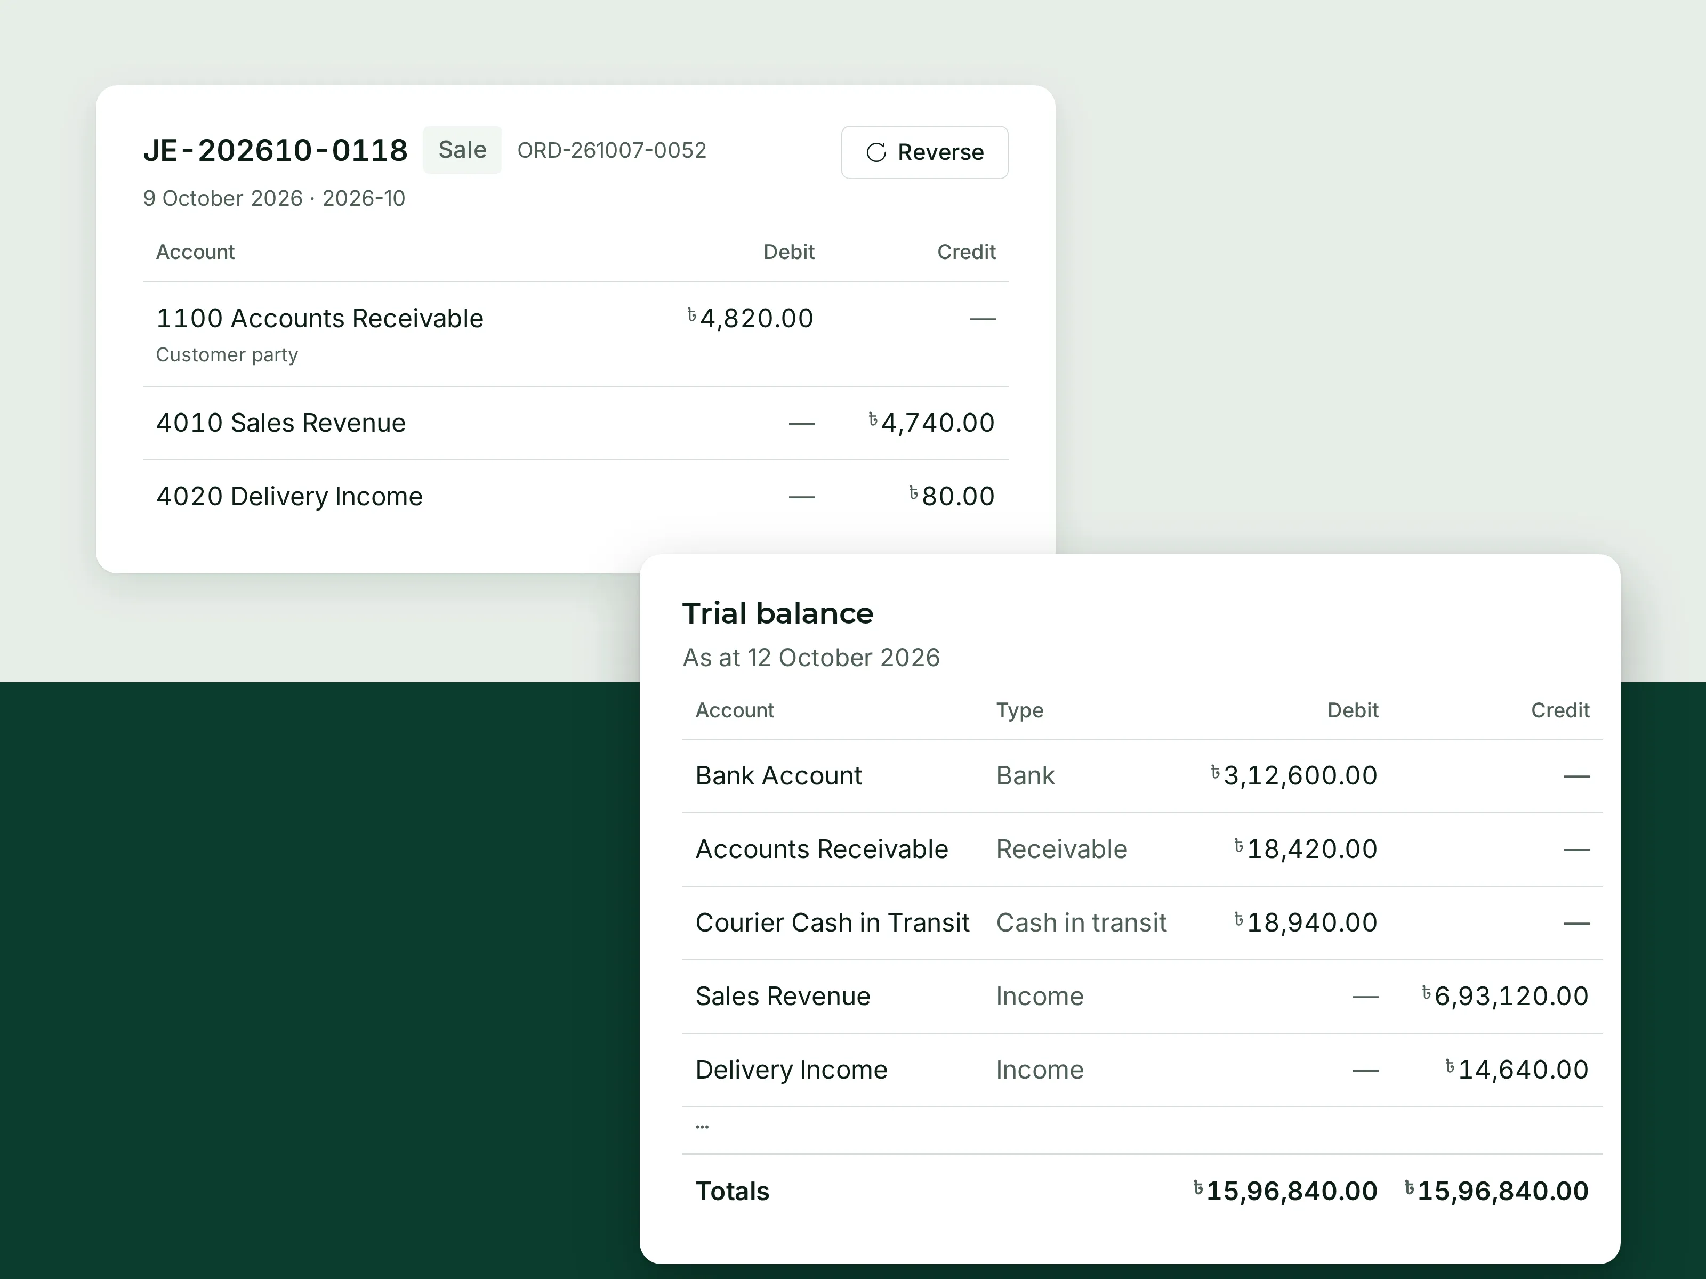This screenshot has width=1706, height=1279.
Task: Select Sales Revenue in trial balance
Action: [x=1142, y=997]
